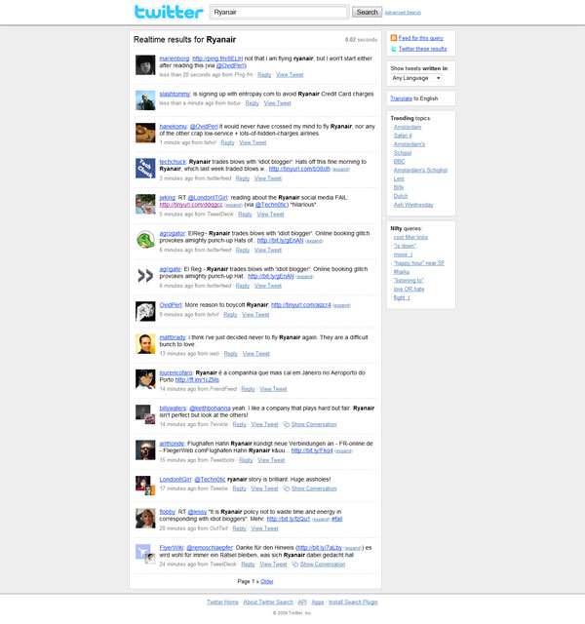585x624 pixels.
Task: Open API footer link
Action: point(302,603)
